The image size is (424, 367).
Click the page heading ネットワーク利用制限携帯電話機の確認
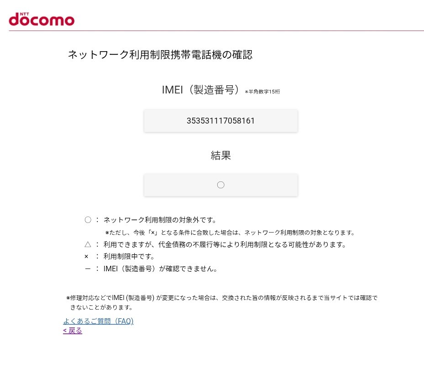click(160, 55)
